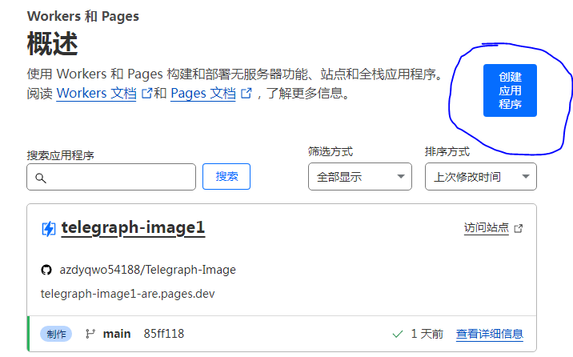Open the telegraph-image1 project title
This screenshot has height=357, width=573.
click(133, 228)
